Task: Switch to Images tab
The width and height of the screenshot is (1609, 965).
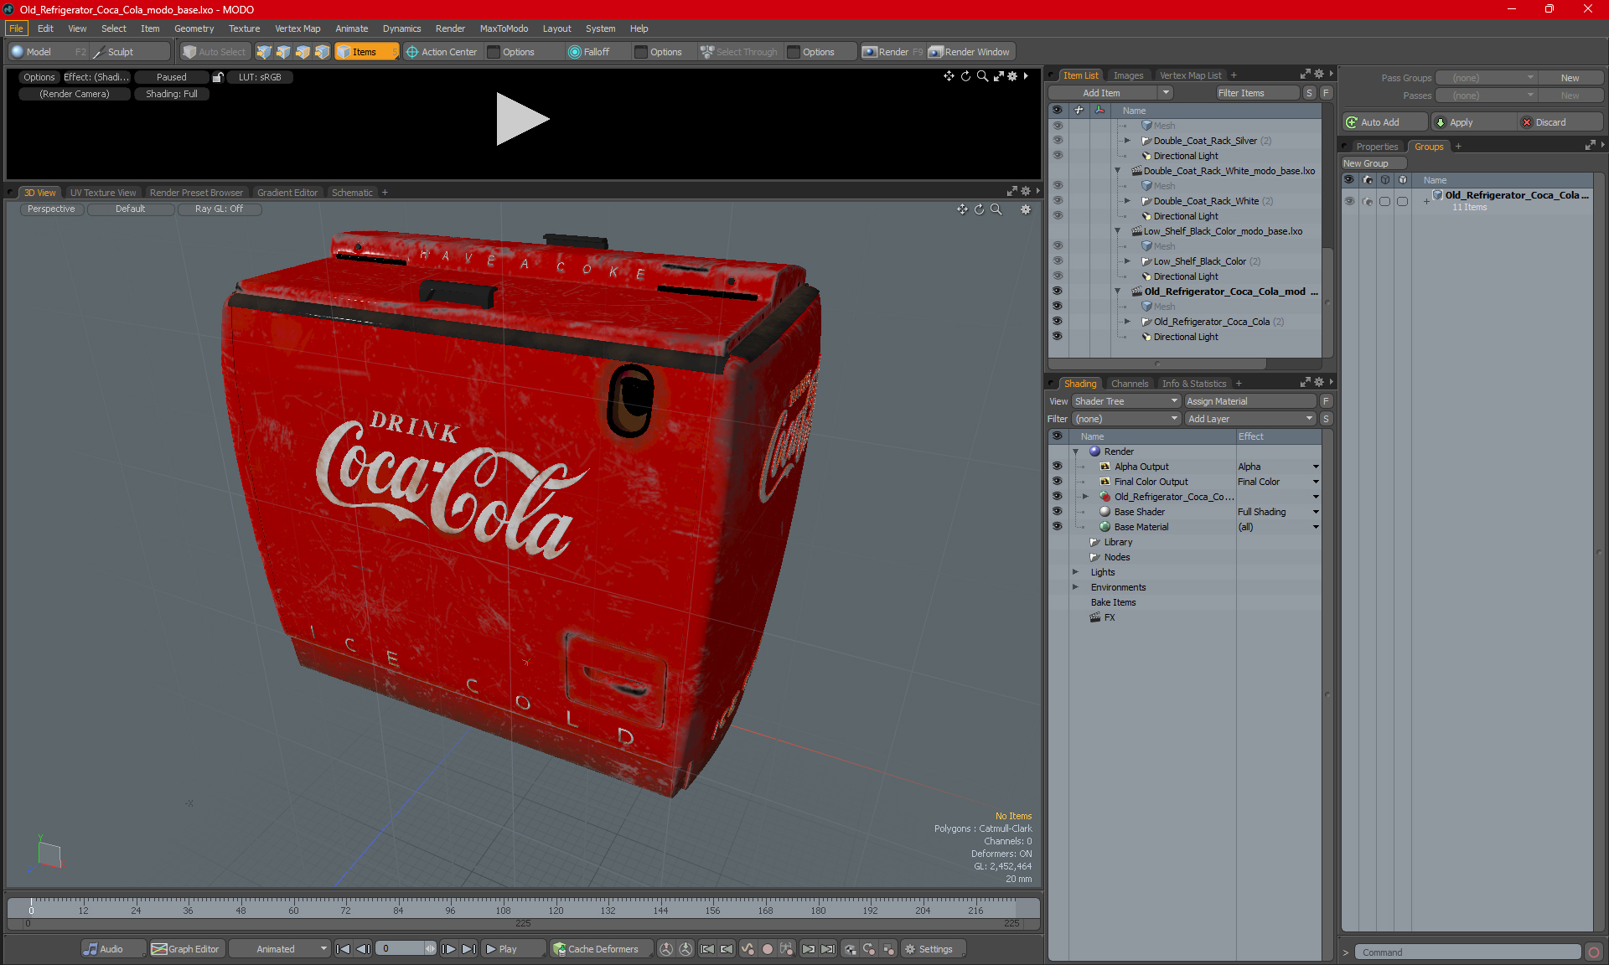Action: (1128, 75)
